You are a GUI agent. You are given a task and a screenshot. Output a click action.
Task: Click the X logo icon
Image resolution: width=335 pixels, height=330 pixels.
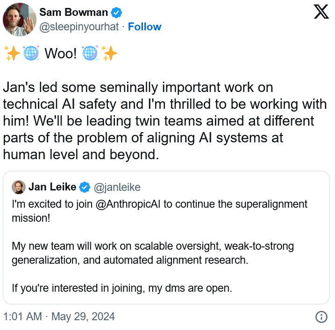click(321, 12)
